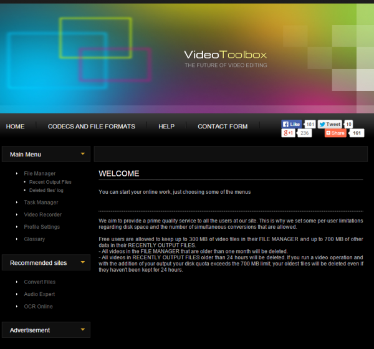Visit the Audio Expert recommended site
The image size is (374, 349).
[39, 294]
